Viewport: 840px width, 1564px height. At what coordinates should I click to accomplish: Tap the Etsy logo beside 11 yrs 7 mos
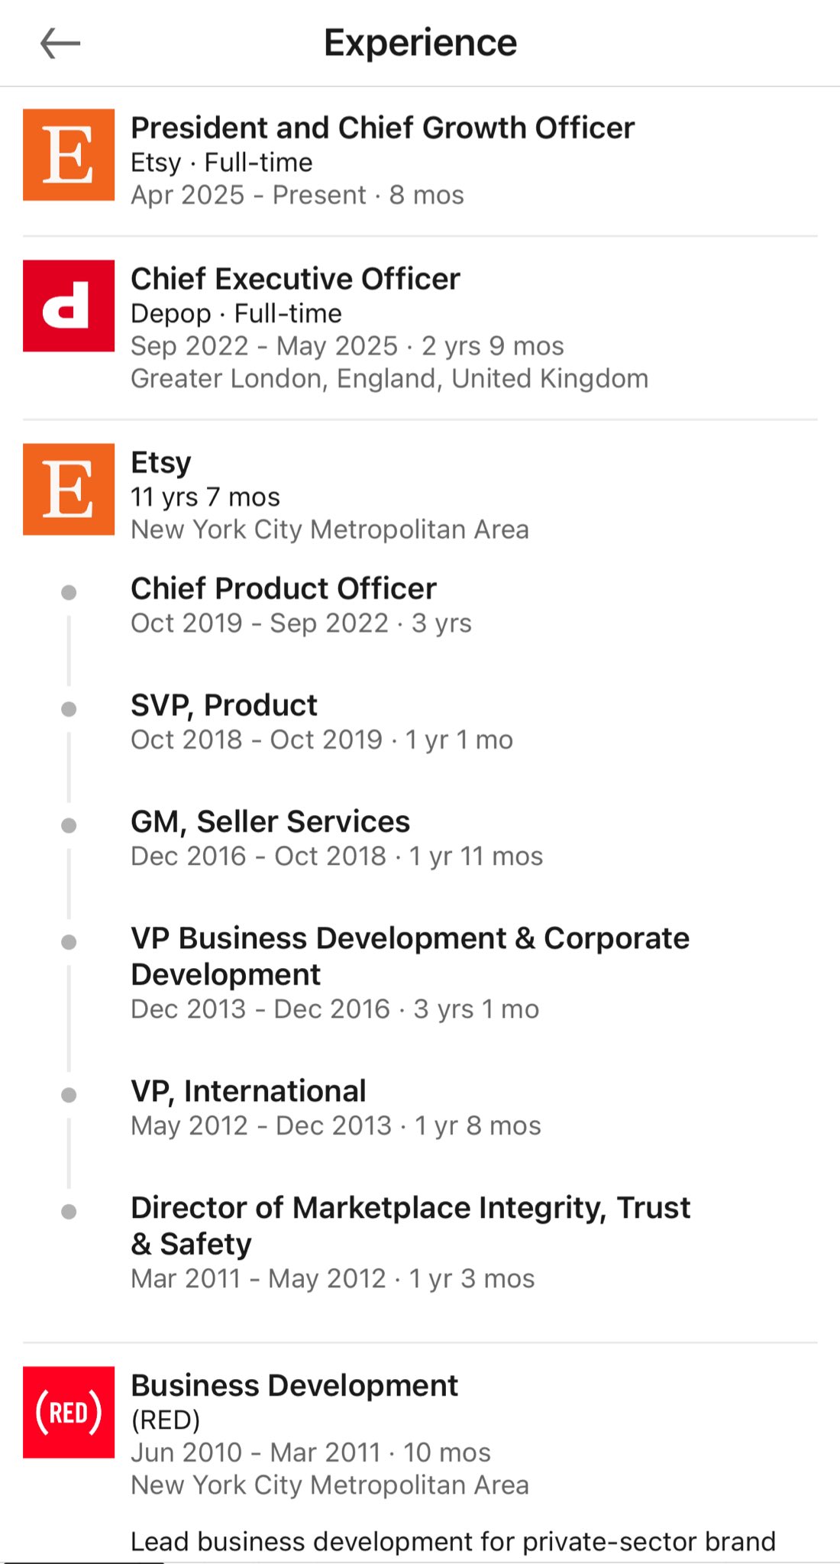click(69, 489)
